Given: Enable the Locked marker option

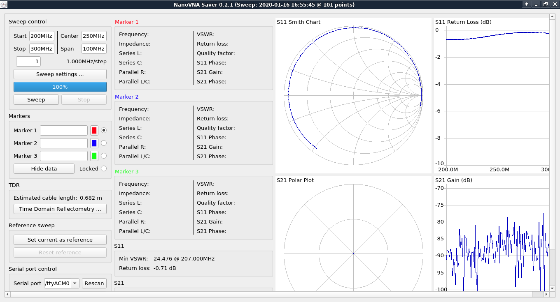Looking at the screenshot, I should pyautogui.click(x=104, y=168).
